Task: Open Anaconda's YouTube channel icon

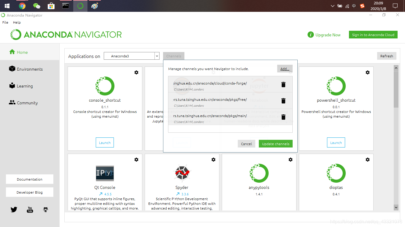Action: (x=30, y=210)
